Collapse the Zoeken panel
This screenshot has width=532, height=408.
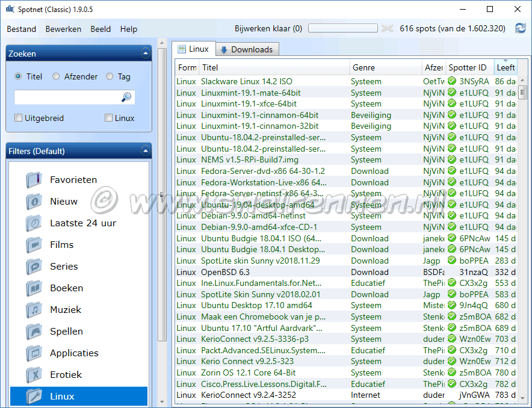pos(146,53)
